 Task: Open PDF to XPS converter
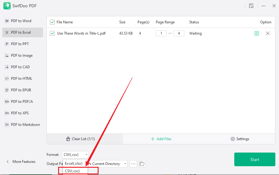pos(23,113)
